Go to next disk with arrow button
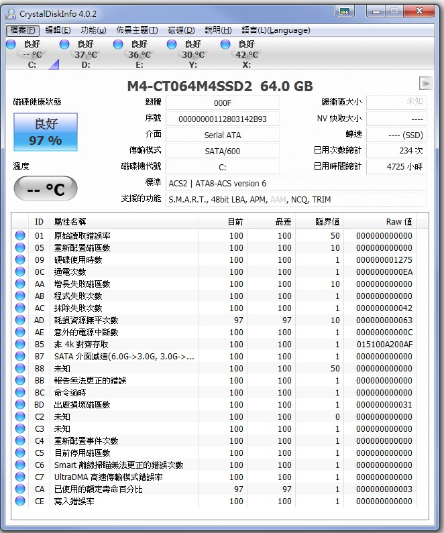444x533 pixels. pos(425,83)
